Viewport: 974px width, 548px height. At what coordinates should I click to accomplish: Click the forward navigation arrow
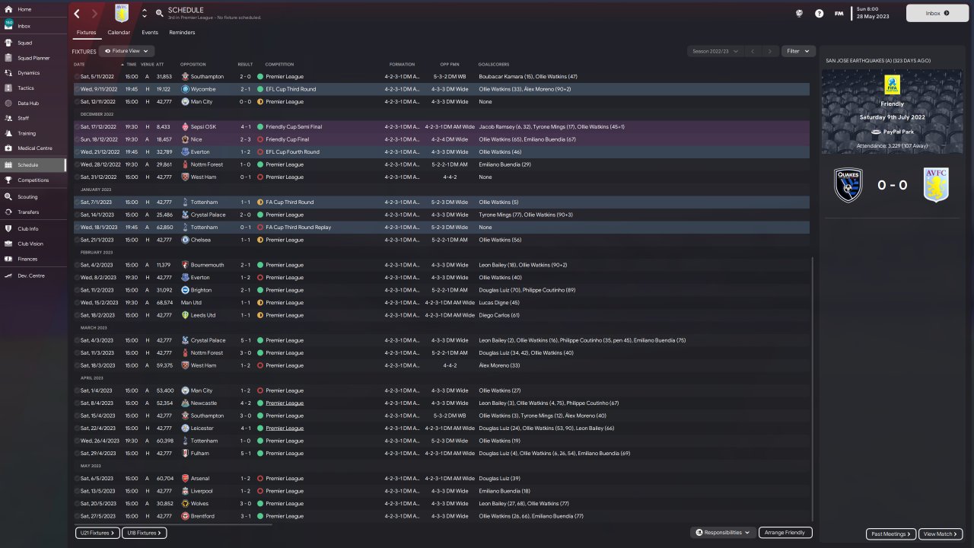click(94, 14)
